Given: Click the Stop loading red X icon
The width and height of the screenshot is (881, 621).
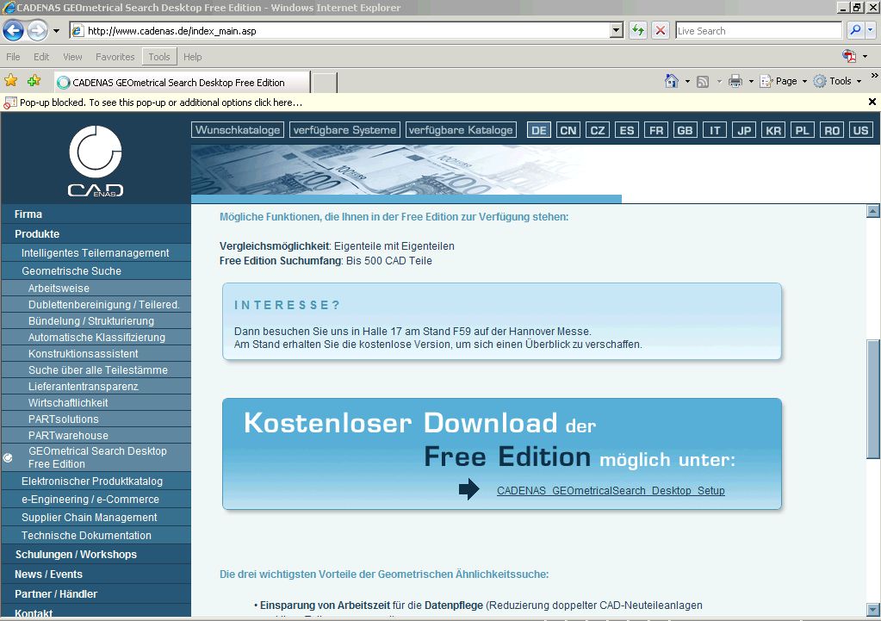Looking at the screenshot, I should (x=661, y=30).
